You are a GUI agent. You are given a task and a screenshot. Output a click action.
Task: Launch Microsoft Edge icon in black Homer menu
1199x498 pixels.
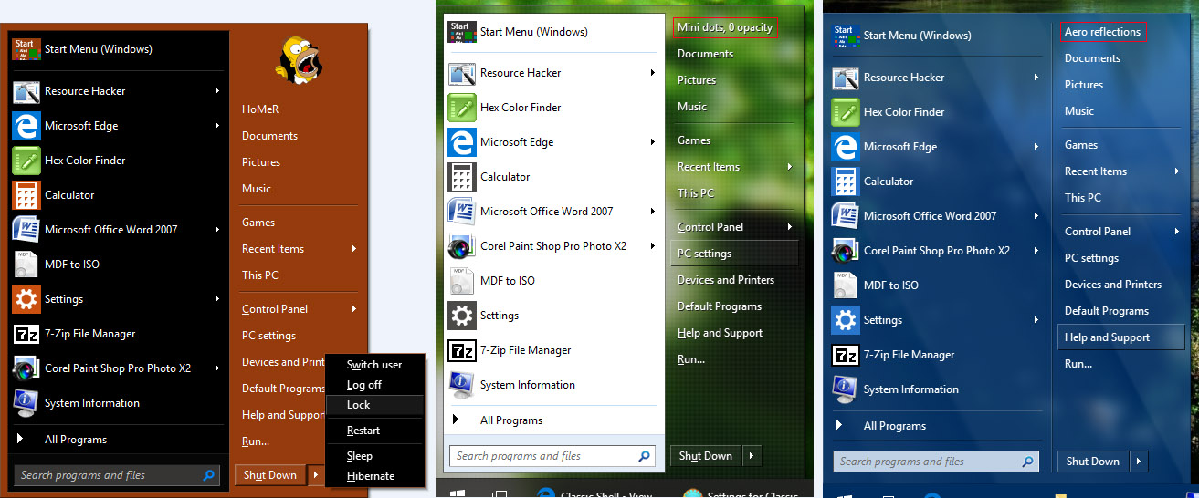tap(26, 126)
